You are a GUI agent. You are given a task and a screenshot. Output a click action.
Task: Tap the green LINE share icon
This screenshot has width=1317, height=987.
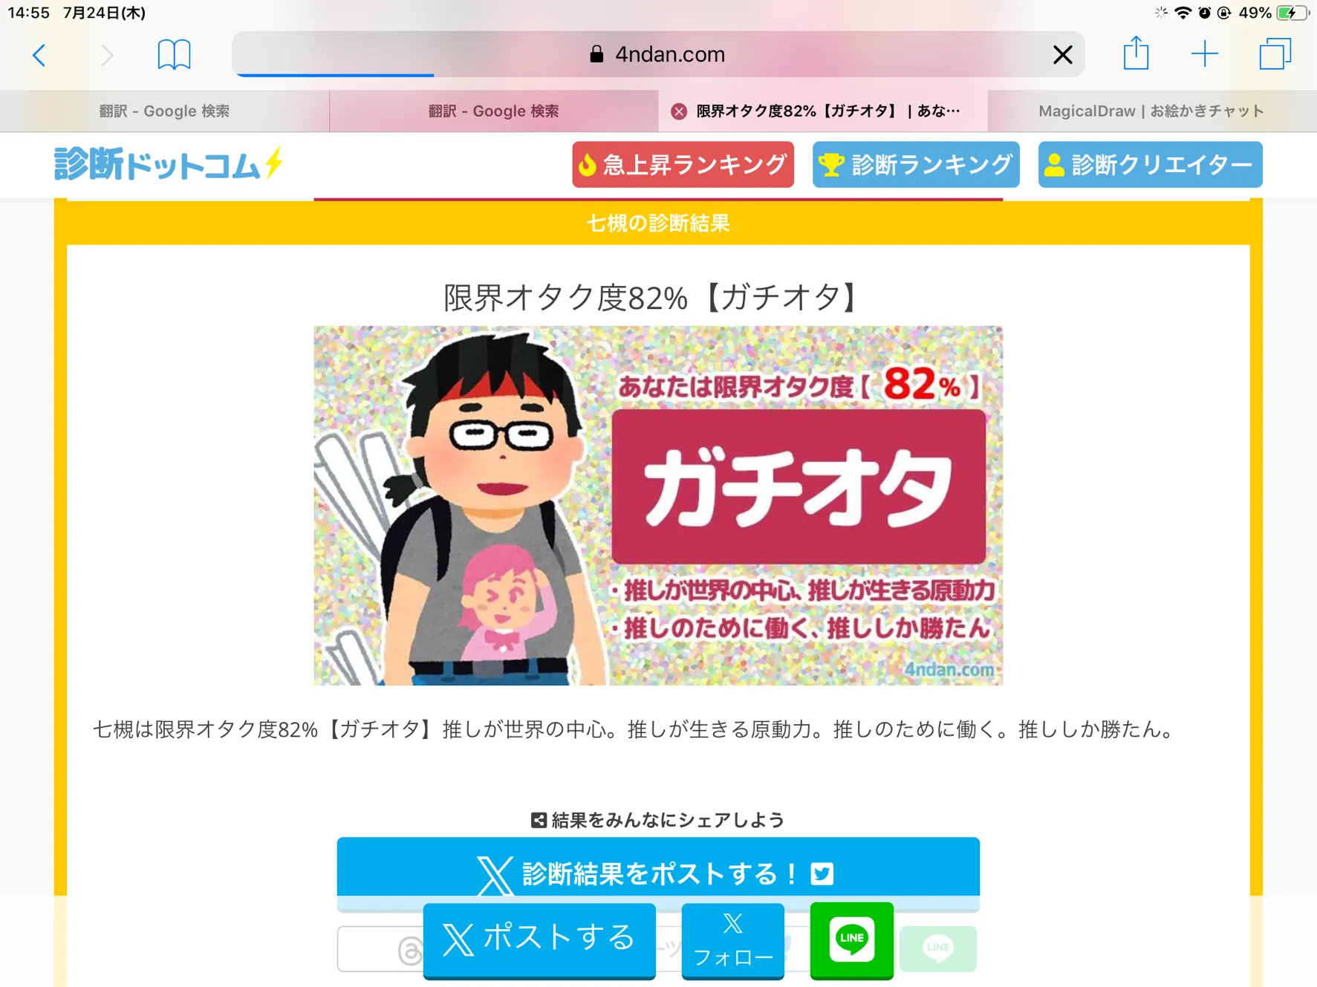851,940
